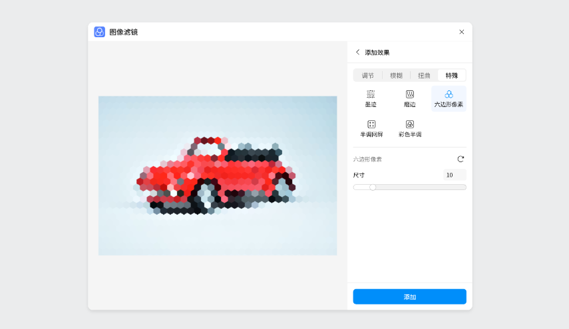Click the 添加效果 heading text
Image resolution: width=569 pixels, height=329 pixels.
click(377, 53)
